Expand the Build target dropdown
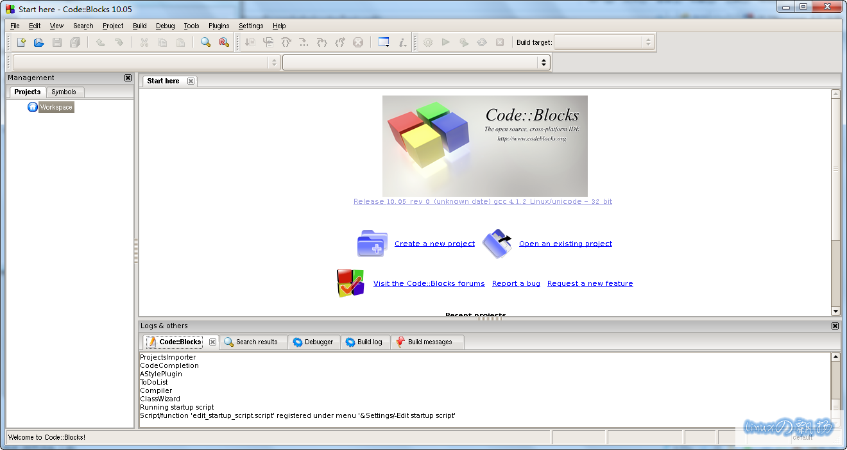Viewport: 847px width, 450px height. pyautogui.click(x=648, y=42)
